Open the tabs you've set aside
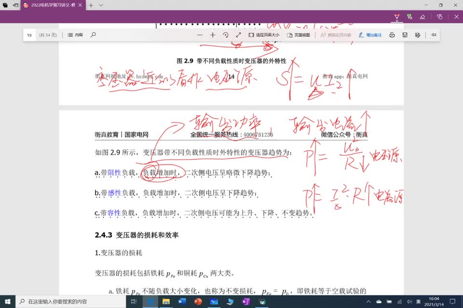This screenshot has width=463, height=308. [x=5, y=5]
